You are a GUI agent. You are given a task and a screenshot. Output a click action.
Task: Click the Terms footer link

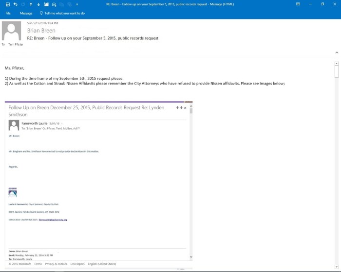(38, 264)
